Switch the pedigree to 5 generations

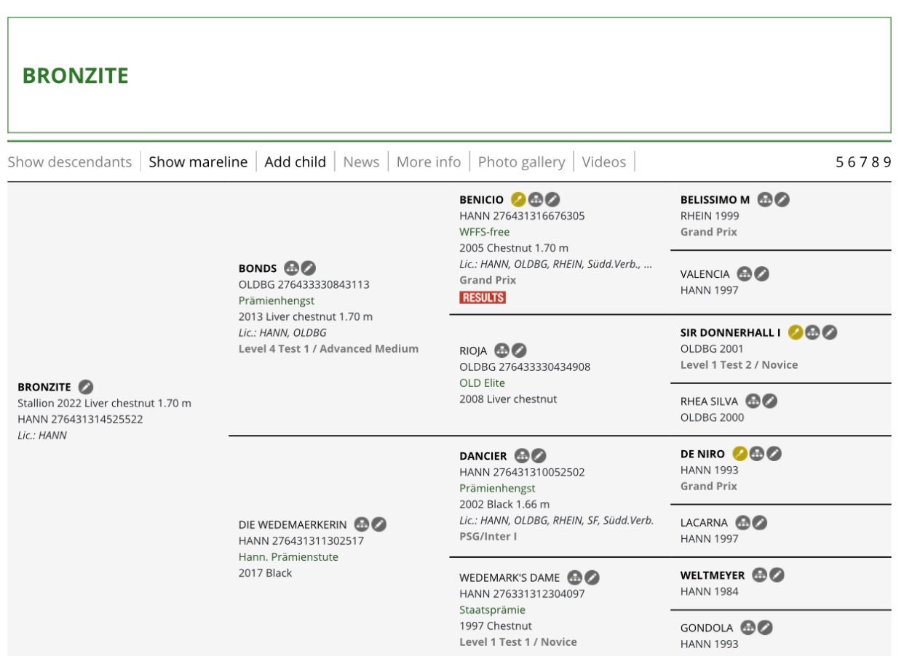[x=840, y=162]
